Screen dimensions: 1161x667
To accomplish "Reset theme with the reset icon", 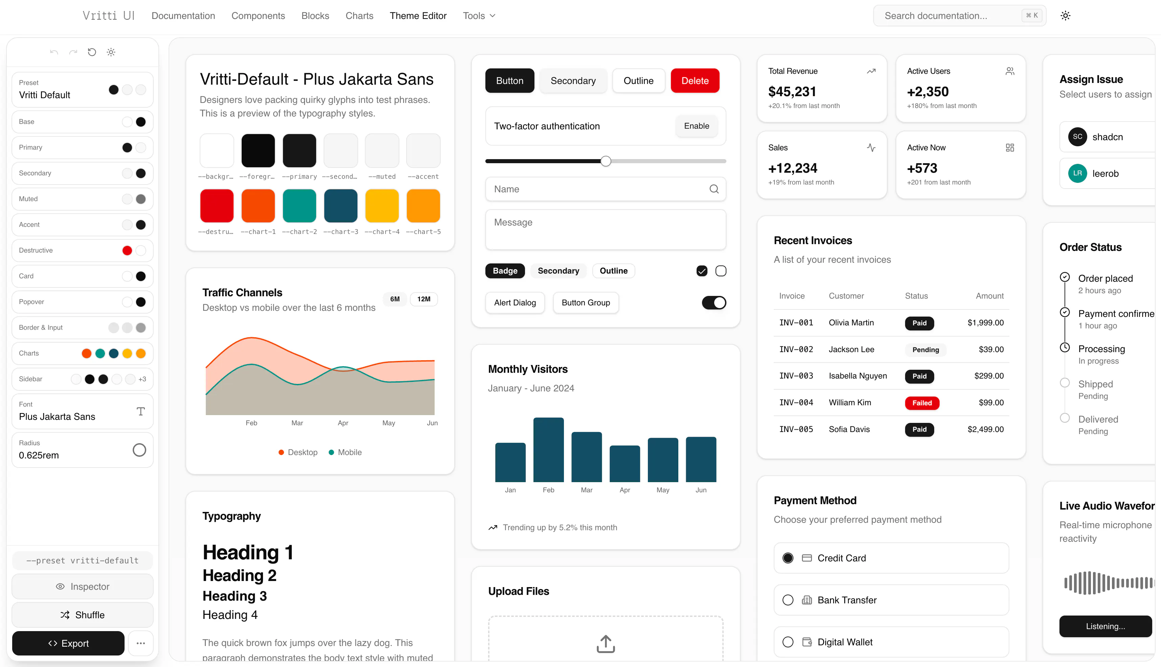I will (x=92, y=52).
